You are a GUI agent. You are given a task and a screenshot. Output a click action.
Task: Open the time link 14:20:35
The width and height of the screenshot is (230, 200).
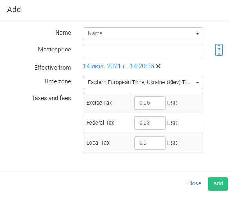142,66
